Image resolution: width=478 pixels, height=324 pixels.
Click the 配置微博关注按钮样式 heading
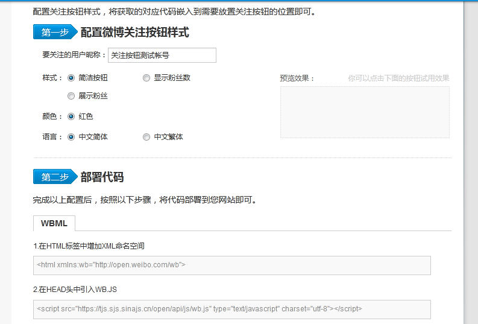[x=134, y=33]
